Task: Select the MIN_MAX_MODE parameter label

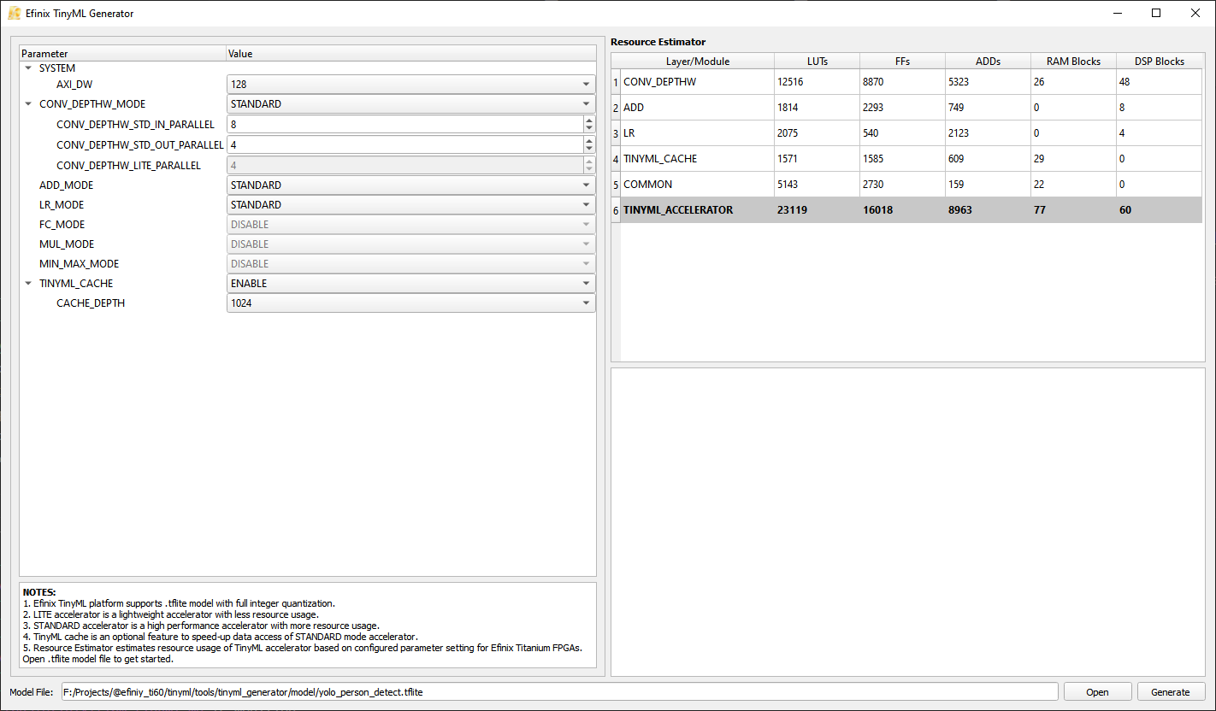Action: (x=80, y=264)
